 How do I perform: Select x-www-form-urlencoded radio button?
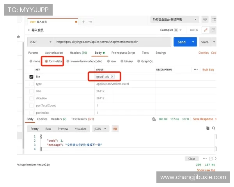68,61
